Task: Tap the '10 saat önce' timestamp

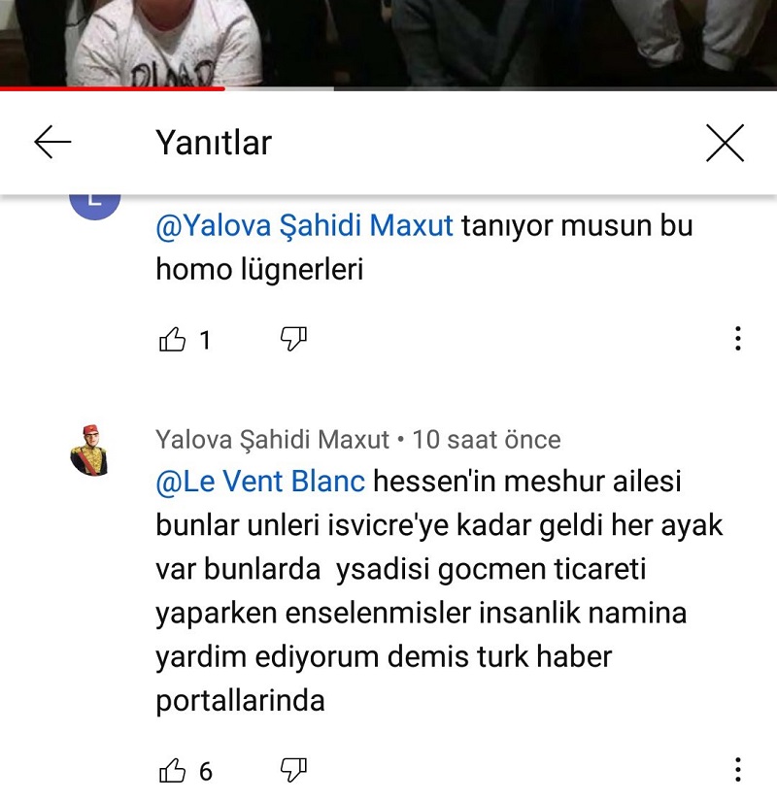Action: tap(487, 440)
